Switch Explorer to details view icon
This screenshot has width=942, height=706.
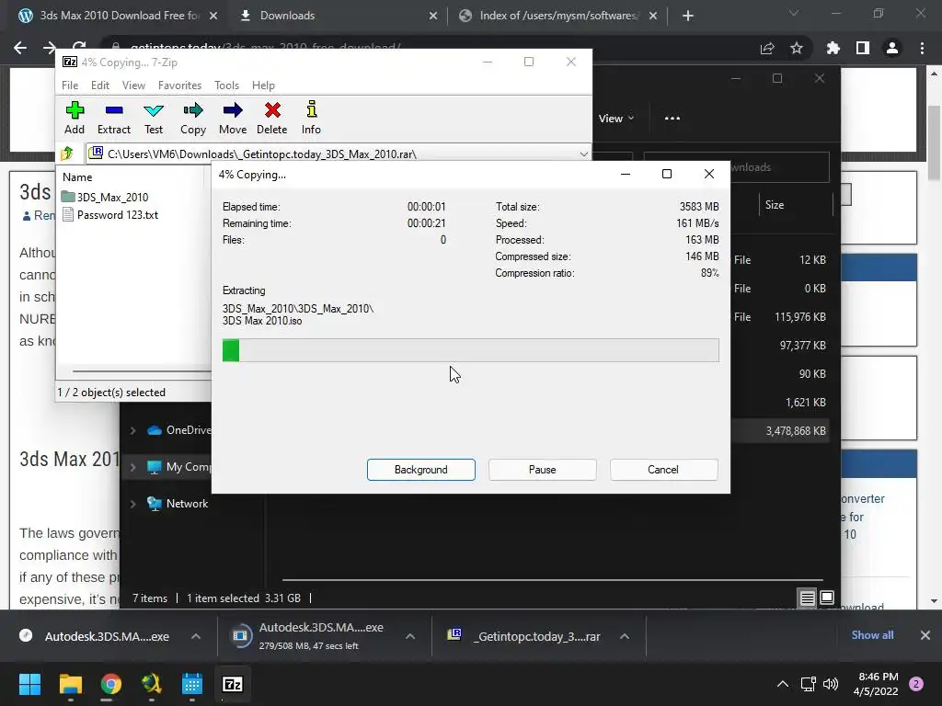click(x=807, y=598)
